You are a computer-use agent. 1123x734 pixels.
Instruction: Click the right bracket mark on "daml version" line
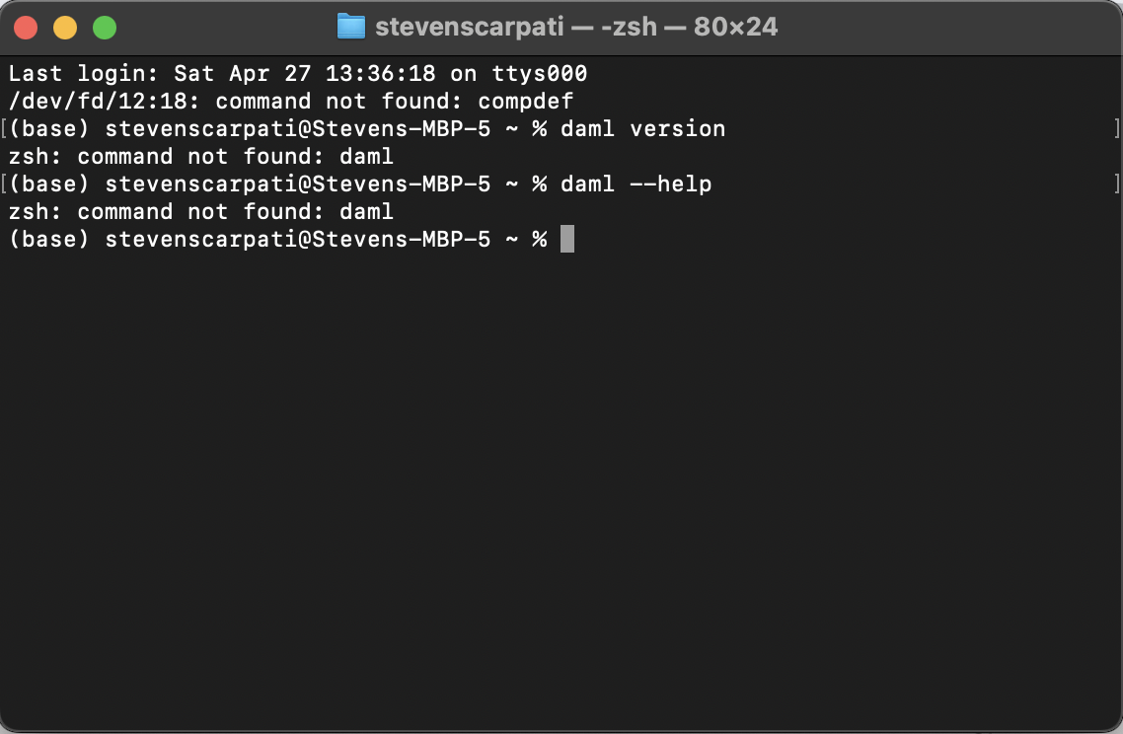tap(1115, 128)
